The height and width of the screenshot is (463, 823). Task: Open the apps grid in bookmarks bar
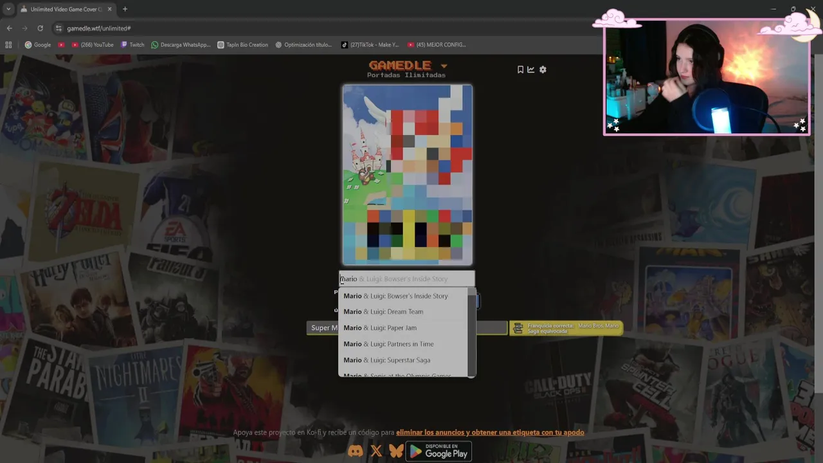point(8,45)
